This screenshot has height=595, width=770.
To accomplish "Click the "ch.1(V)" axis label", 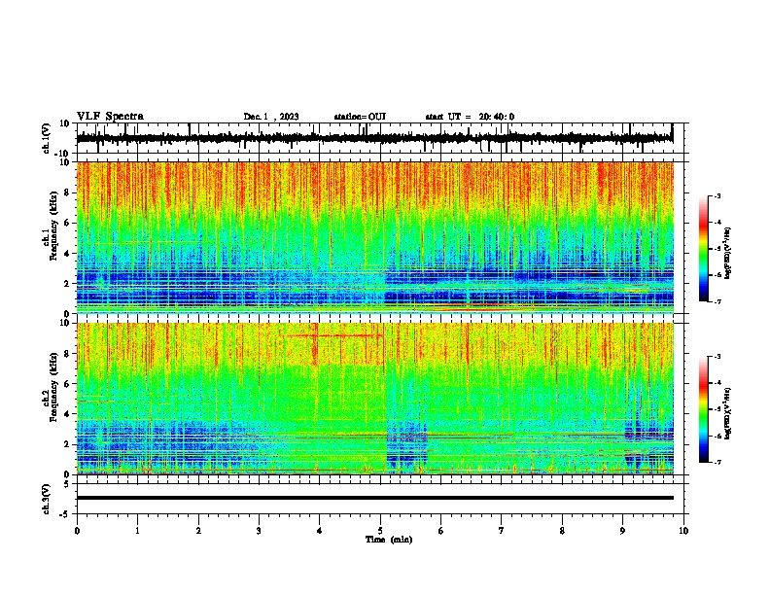I will click(47, 138).
